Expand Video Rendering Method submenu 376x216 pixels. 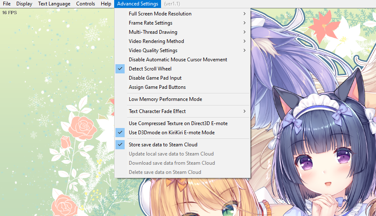pos(156,41)
